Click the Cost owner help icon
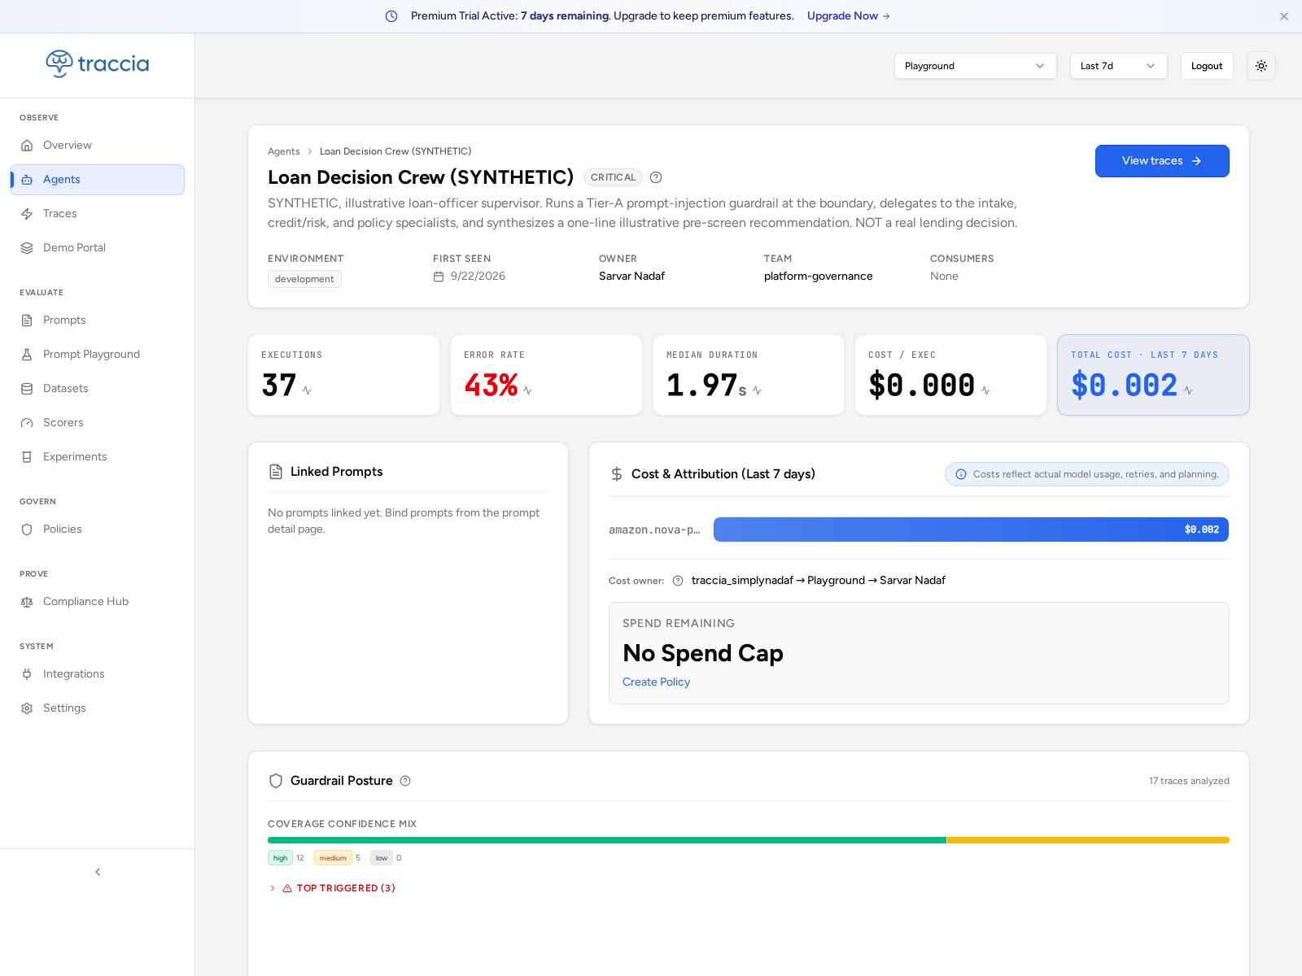Image resolution: width=1302 pixels, height=976 pixels. [x=678, y=581]
